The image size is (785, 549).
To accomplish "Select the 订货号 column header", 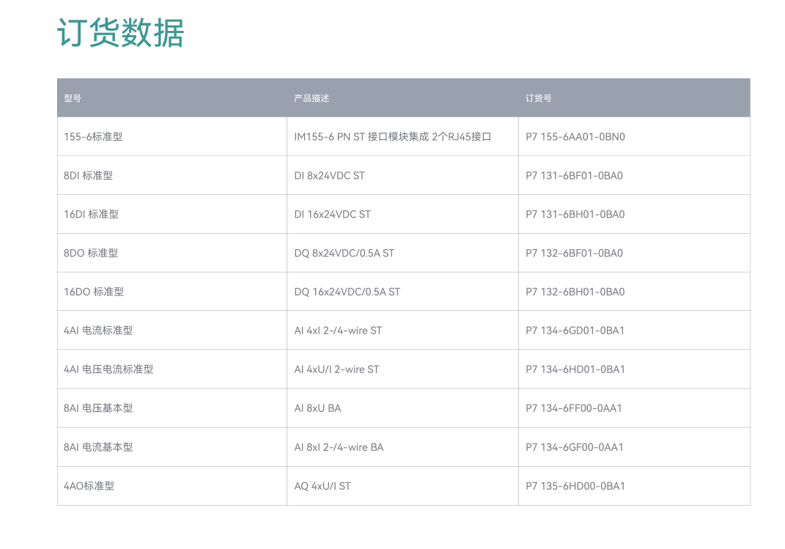I will point(538,98).
